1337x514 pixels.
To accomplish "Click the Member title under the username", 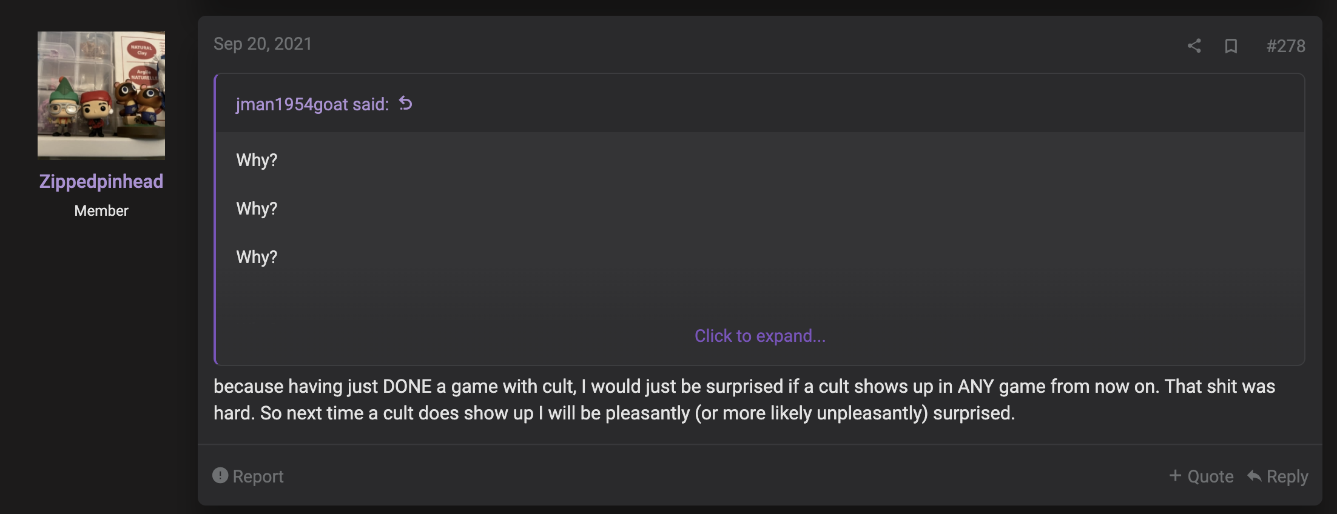I will [x=101, y=210].
